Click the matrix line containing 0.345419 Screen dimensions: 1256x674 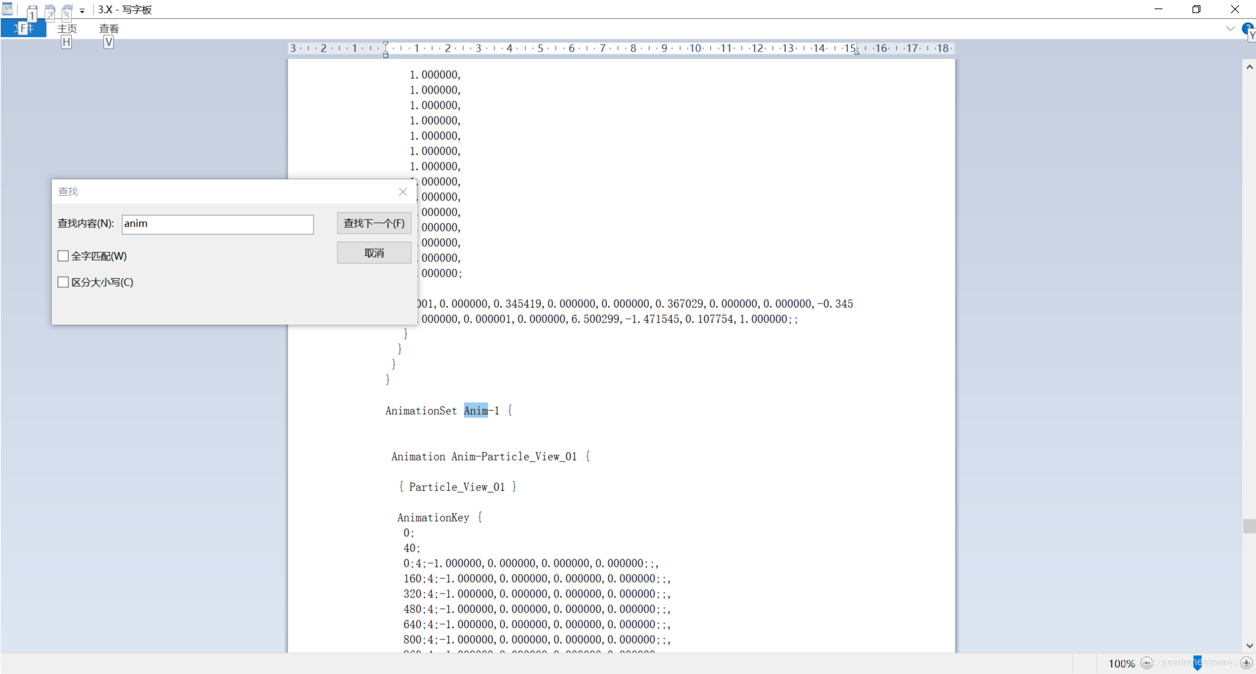[x=635, y=304]
